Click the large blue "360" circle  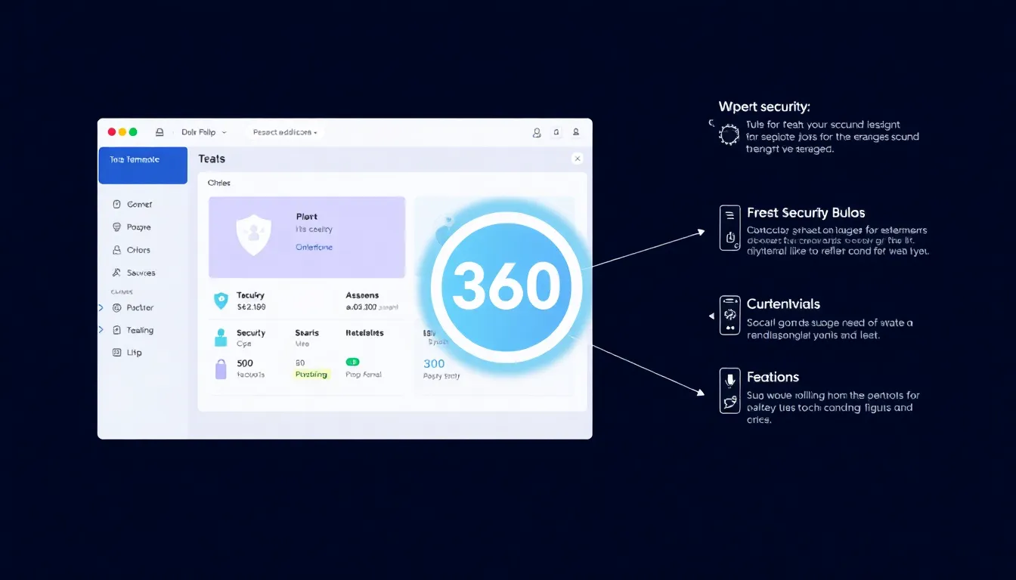point(506,287)
